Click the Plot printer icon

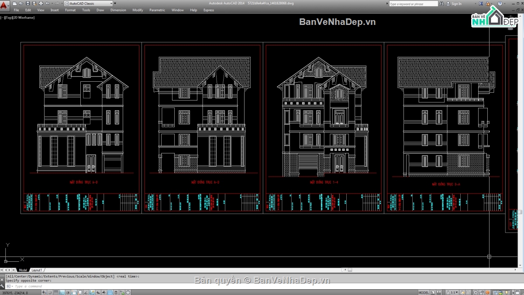pyautogui.click(x=41, y=3)
